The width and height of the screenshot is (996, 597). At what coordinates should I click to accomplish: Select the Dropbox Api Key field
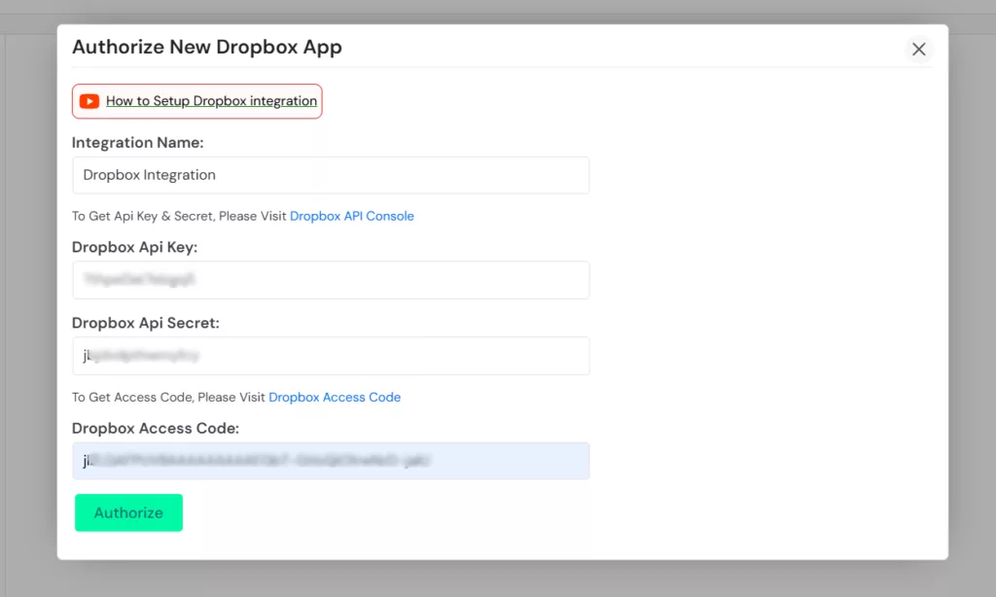click(x=331, y=279)
